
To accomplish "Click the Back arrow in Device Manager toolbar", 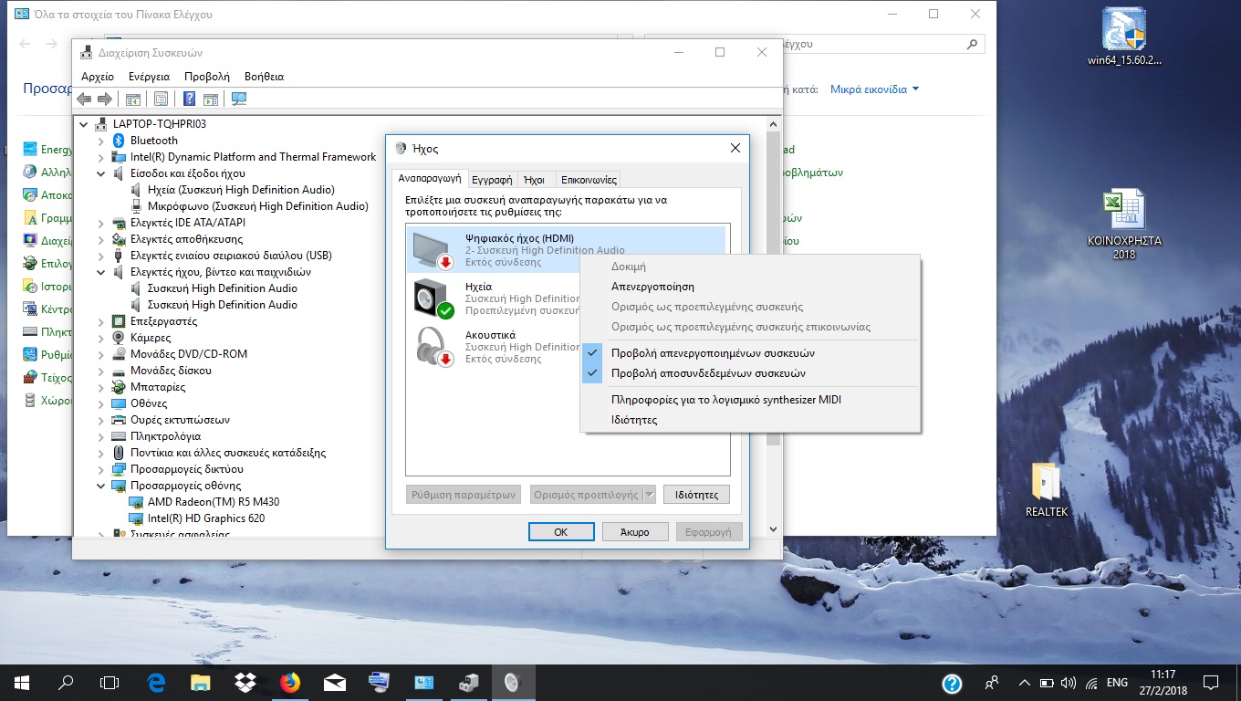I will coord(85,98).
